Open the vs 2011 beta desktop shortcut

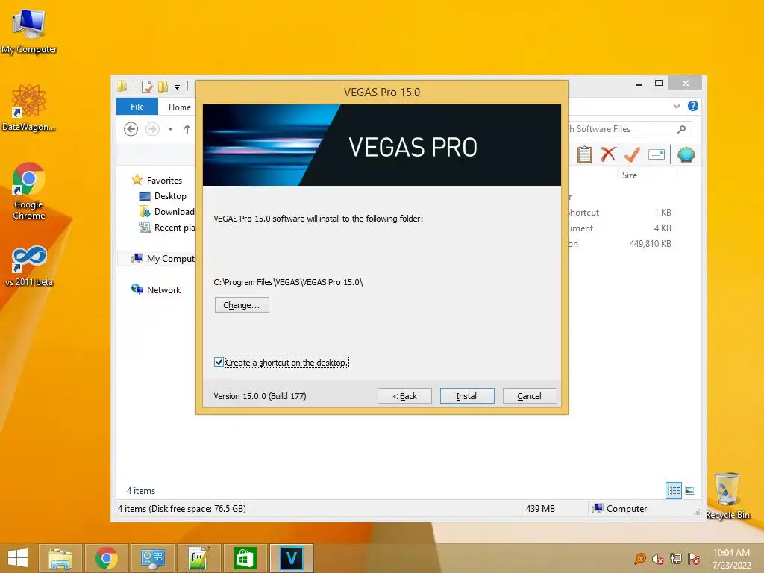pyautogui.click(x=29, y=266)
